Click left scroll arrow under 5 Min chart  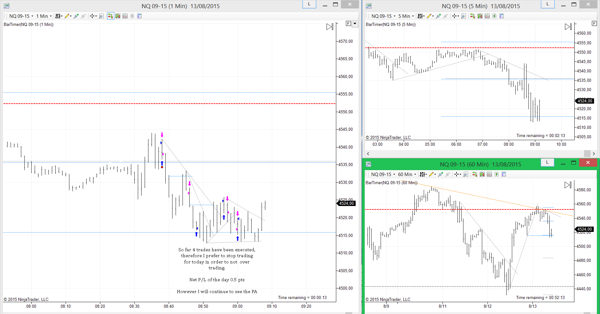[368, 154]
